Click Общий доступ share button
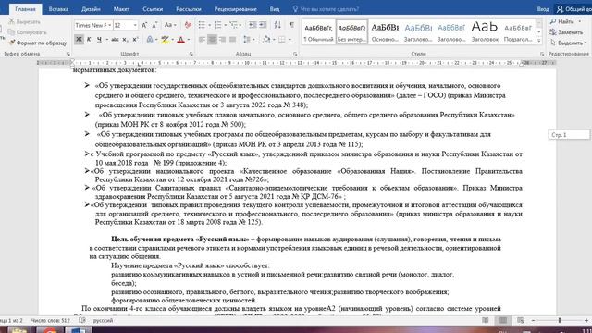This screenshot has height=333, width=592. click(x=573, y=9)
